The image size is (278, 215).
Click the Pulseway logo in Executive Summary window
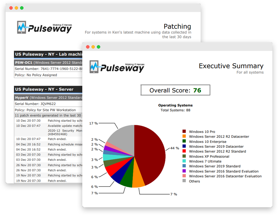pyautogui.click(x=117, y=67)
